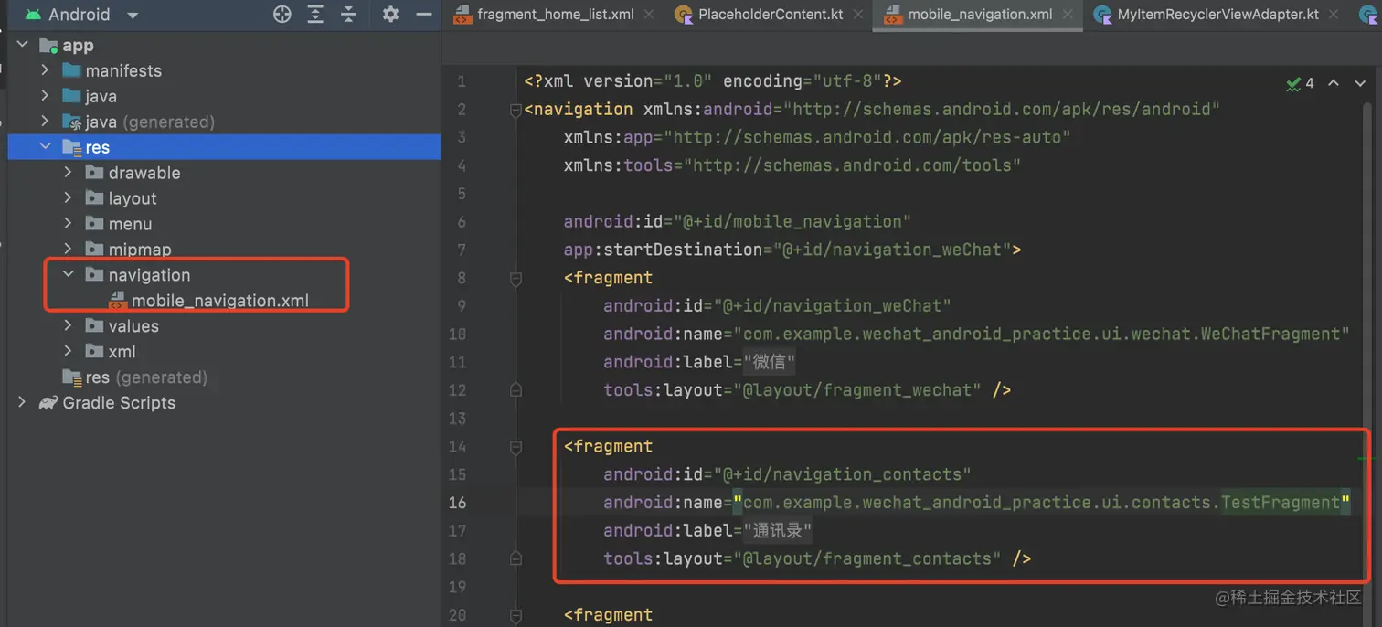Open the Android project view dropdown arrow
The width and height of the screenshot is (1382, 627).
click(133, 16)
